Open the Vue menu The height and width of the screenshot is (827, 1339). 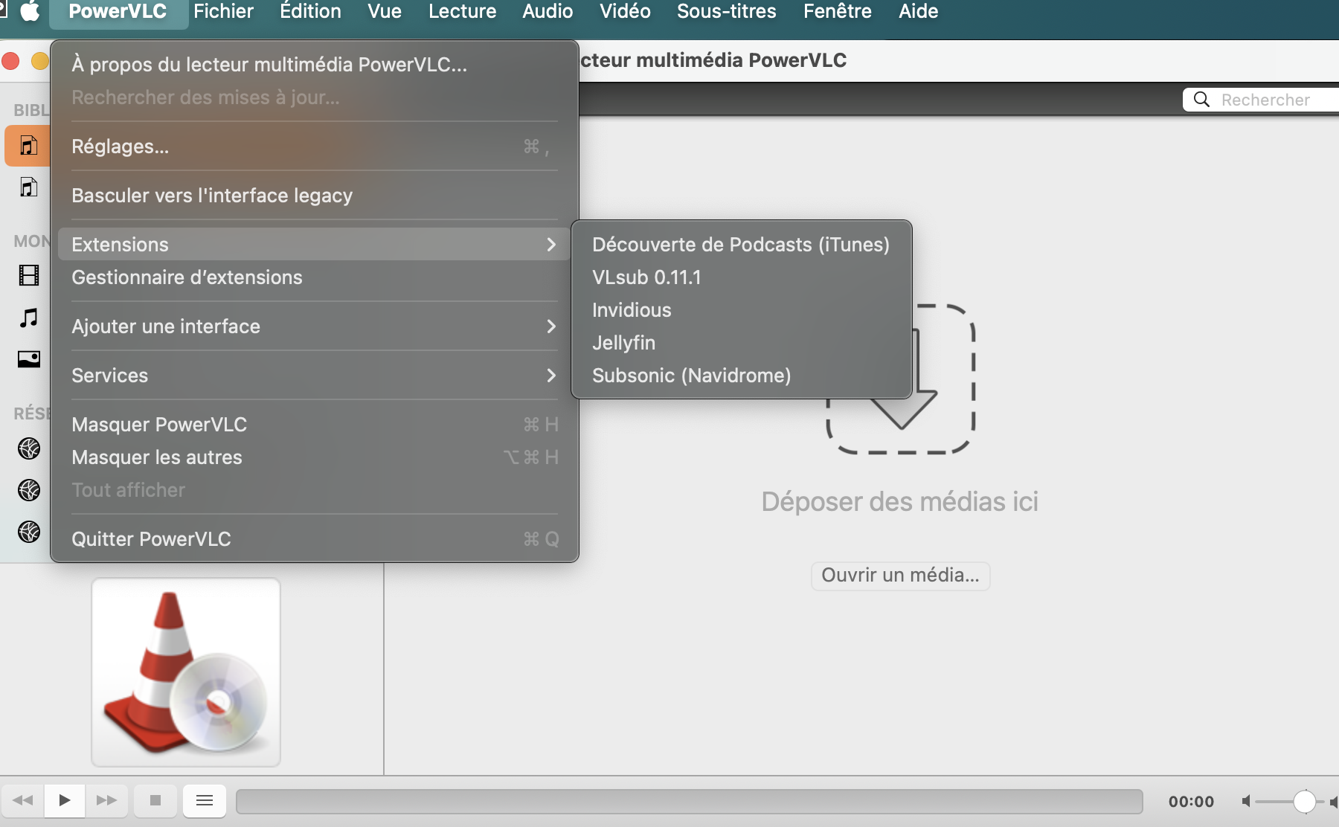pos(385,11)
